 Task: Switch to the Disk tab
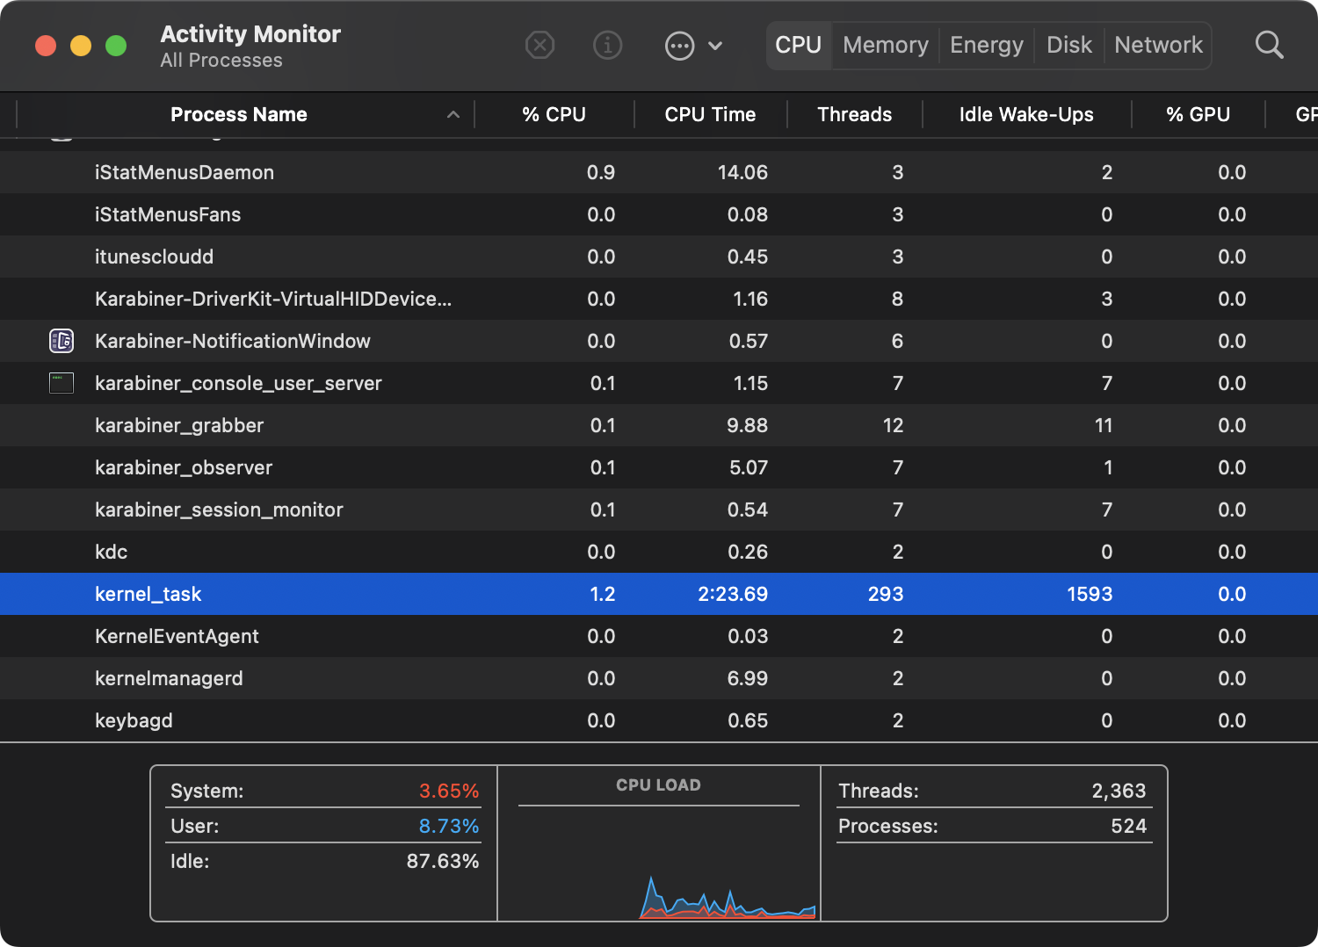[1069, 45]
